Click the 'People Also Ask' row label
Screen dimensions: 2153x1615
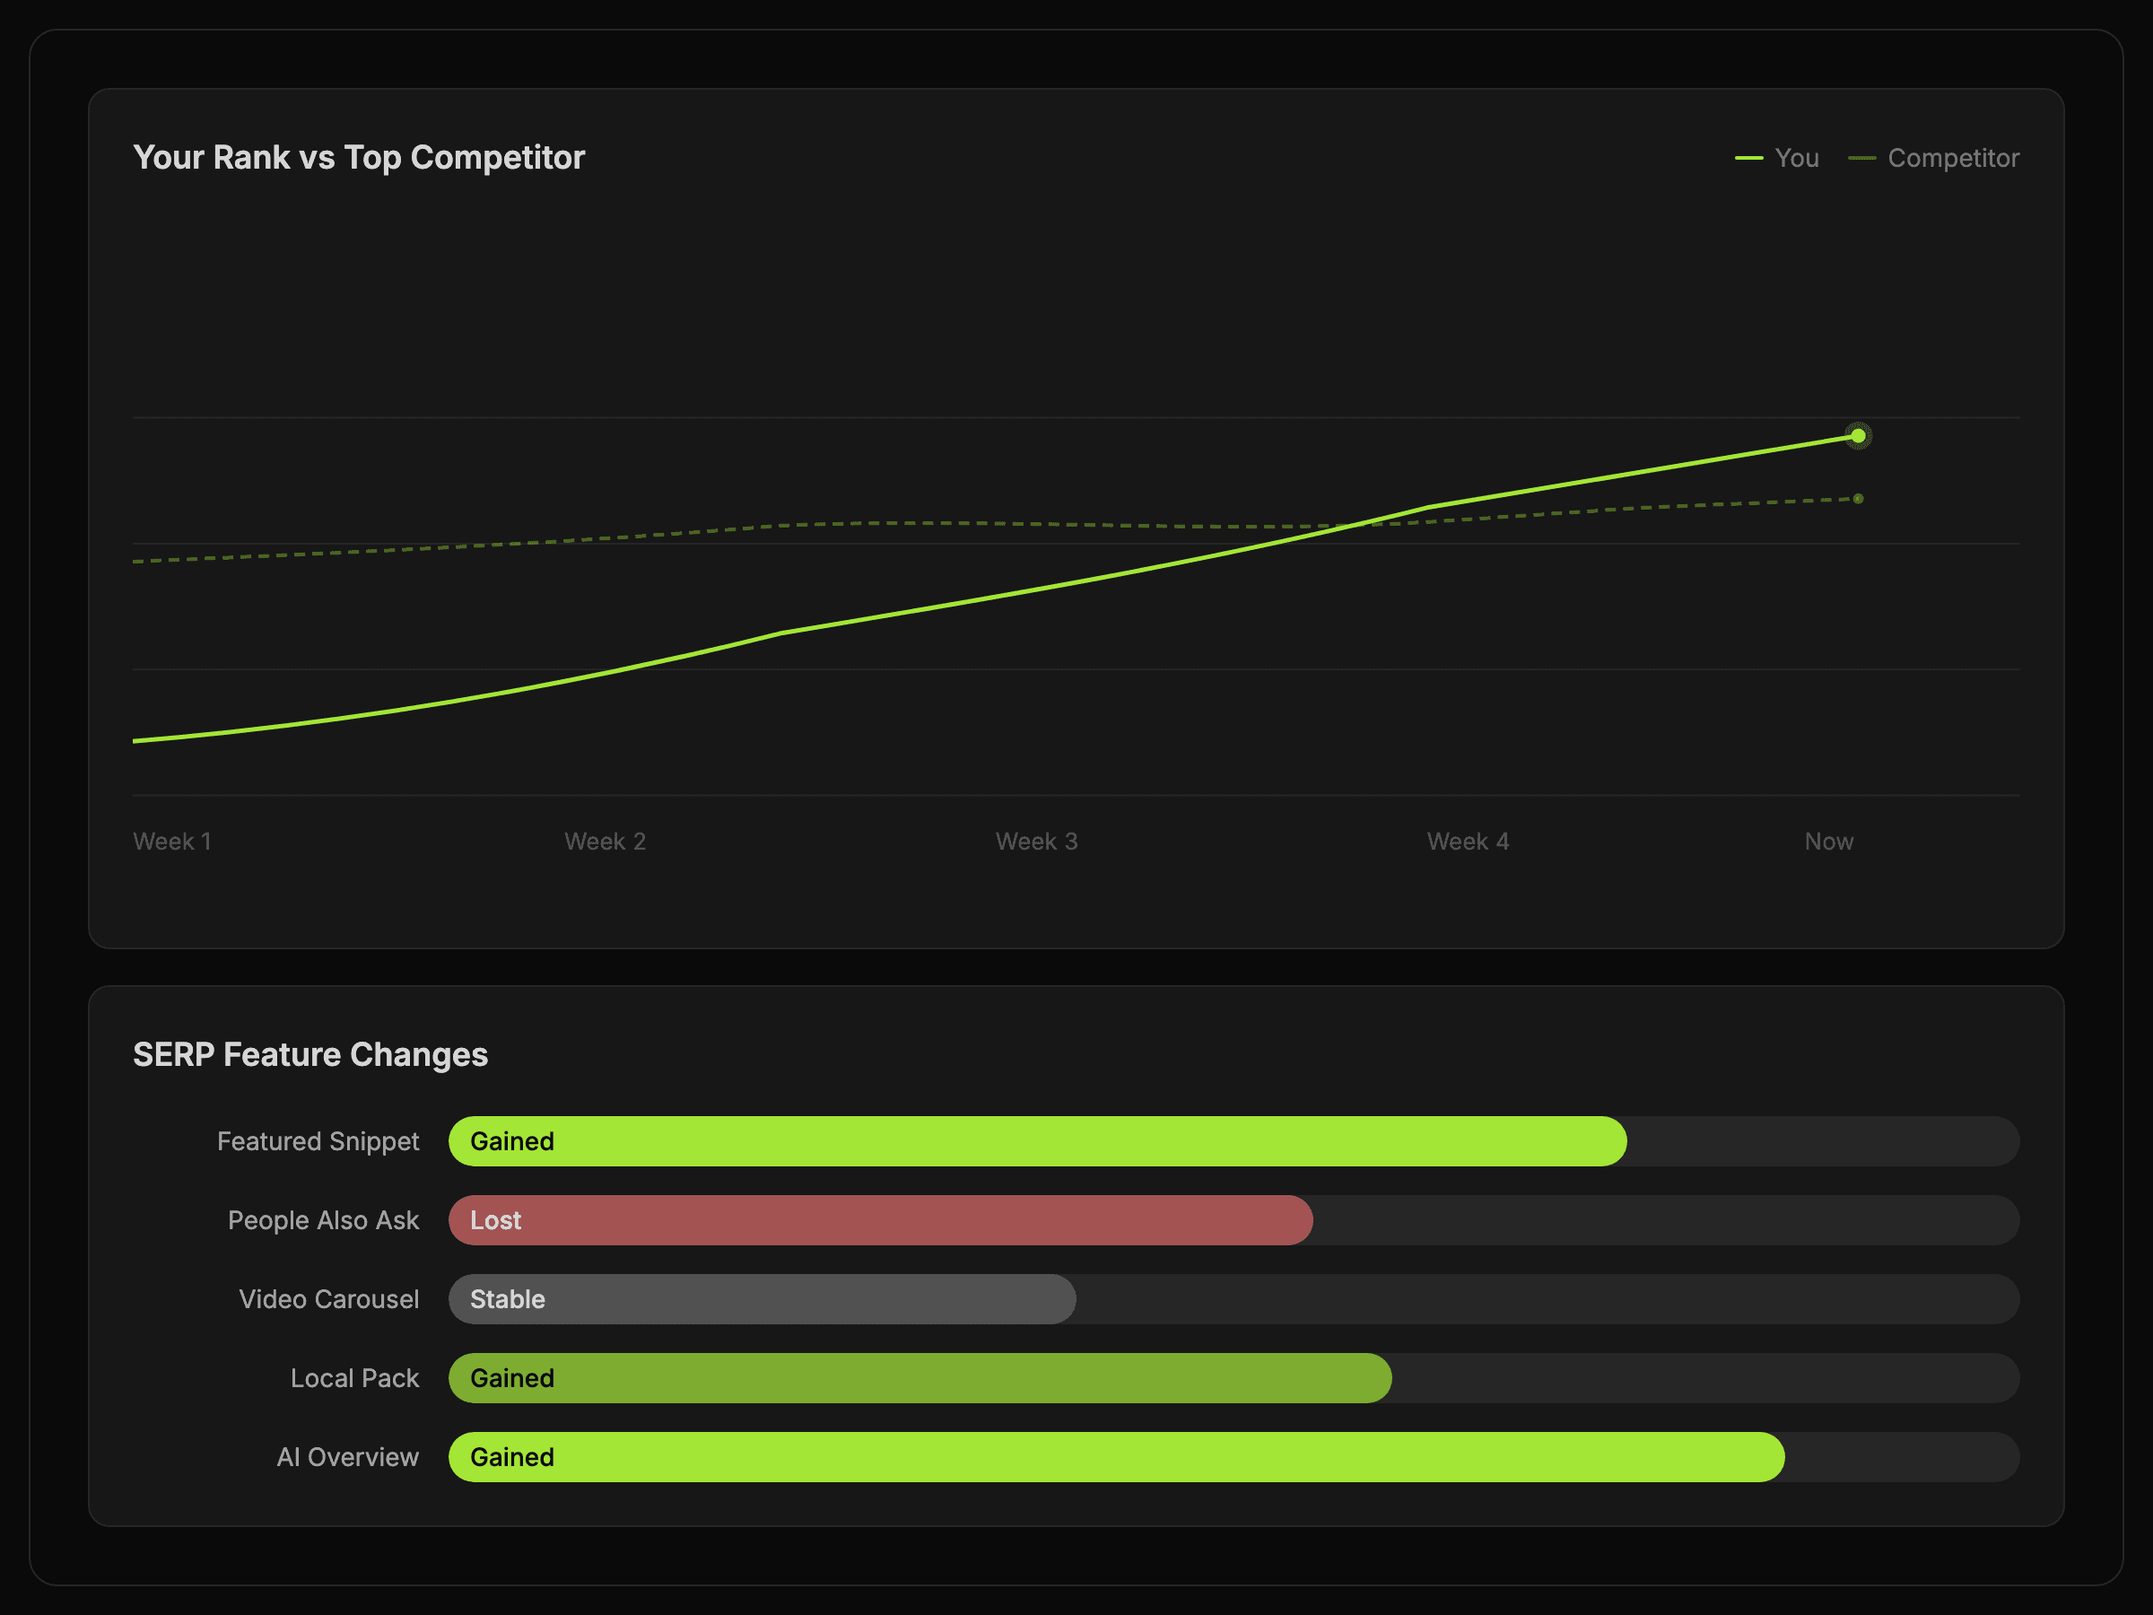point(323,1219)
